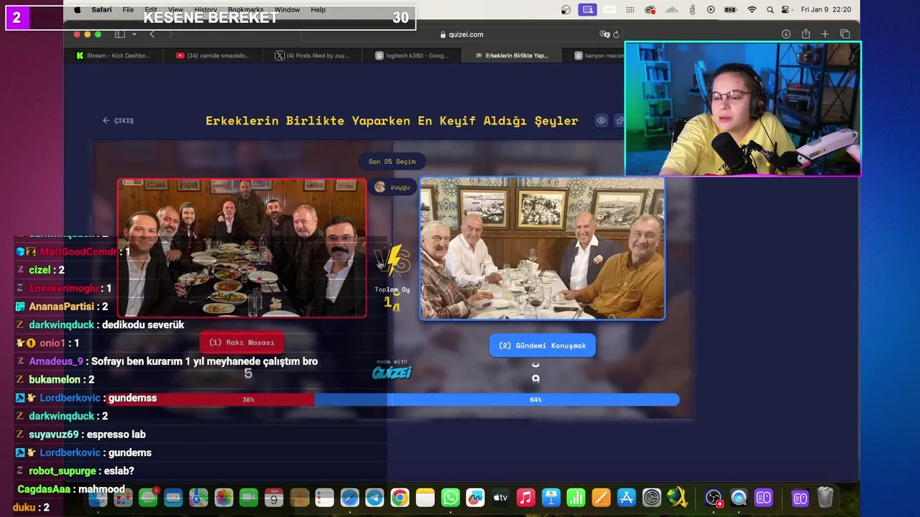Open Freeform from the Dock
Image resolution: width=920 pixels, height=517 pixels.
pos(475,498)
